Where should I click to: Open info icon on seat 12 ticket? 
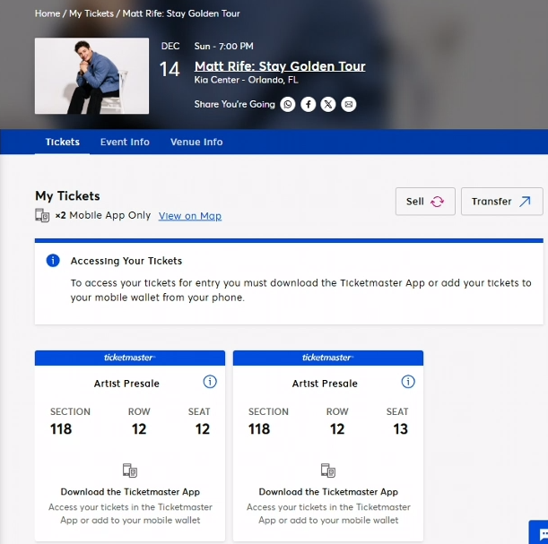(x=210, y=382)
